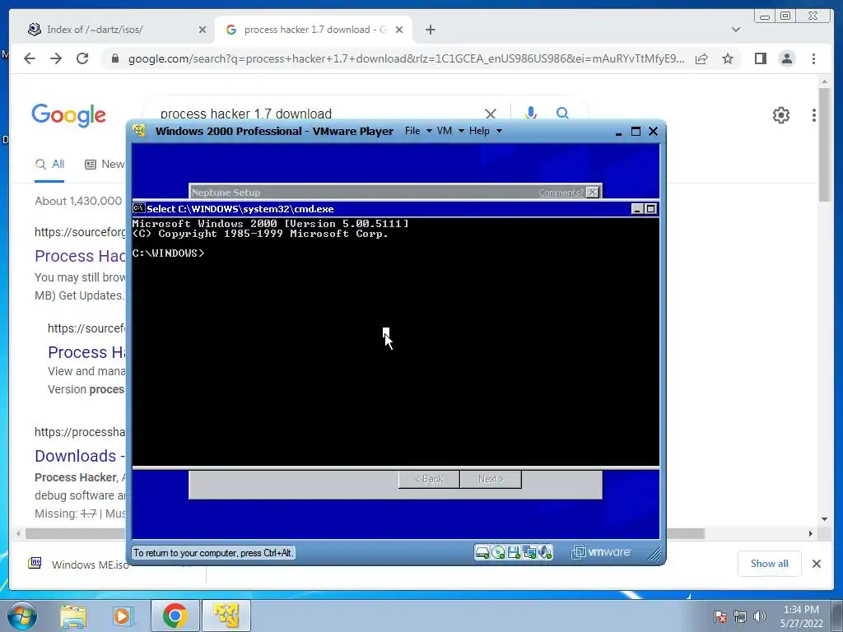This screenshot has height=632, width=843.
Task: Clear the Google search box
Action: 491,114
